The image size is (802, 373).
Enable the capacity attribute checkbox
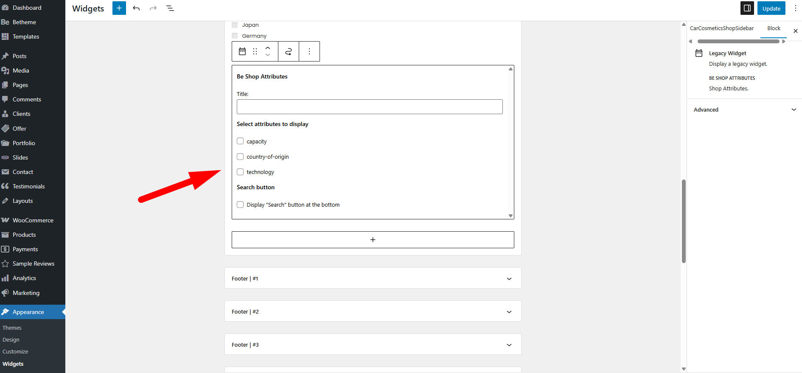[x=240, y=141]
